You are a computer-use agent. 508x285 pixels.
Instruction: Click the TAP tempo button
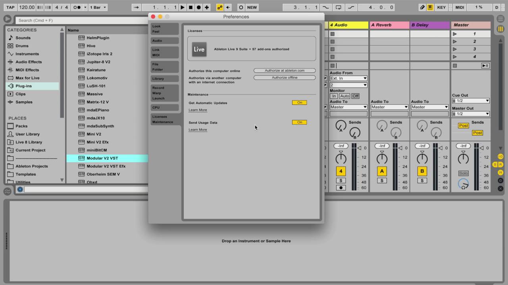10,7
